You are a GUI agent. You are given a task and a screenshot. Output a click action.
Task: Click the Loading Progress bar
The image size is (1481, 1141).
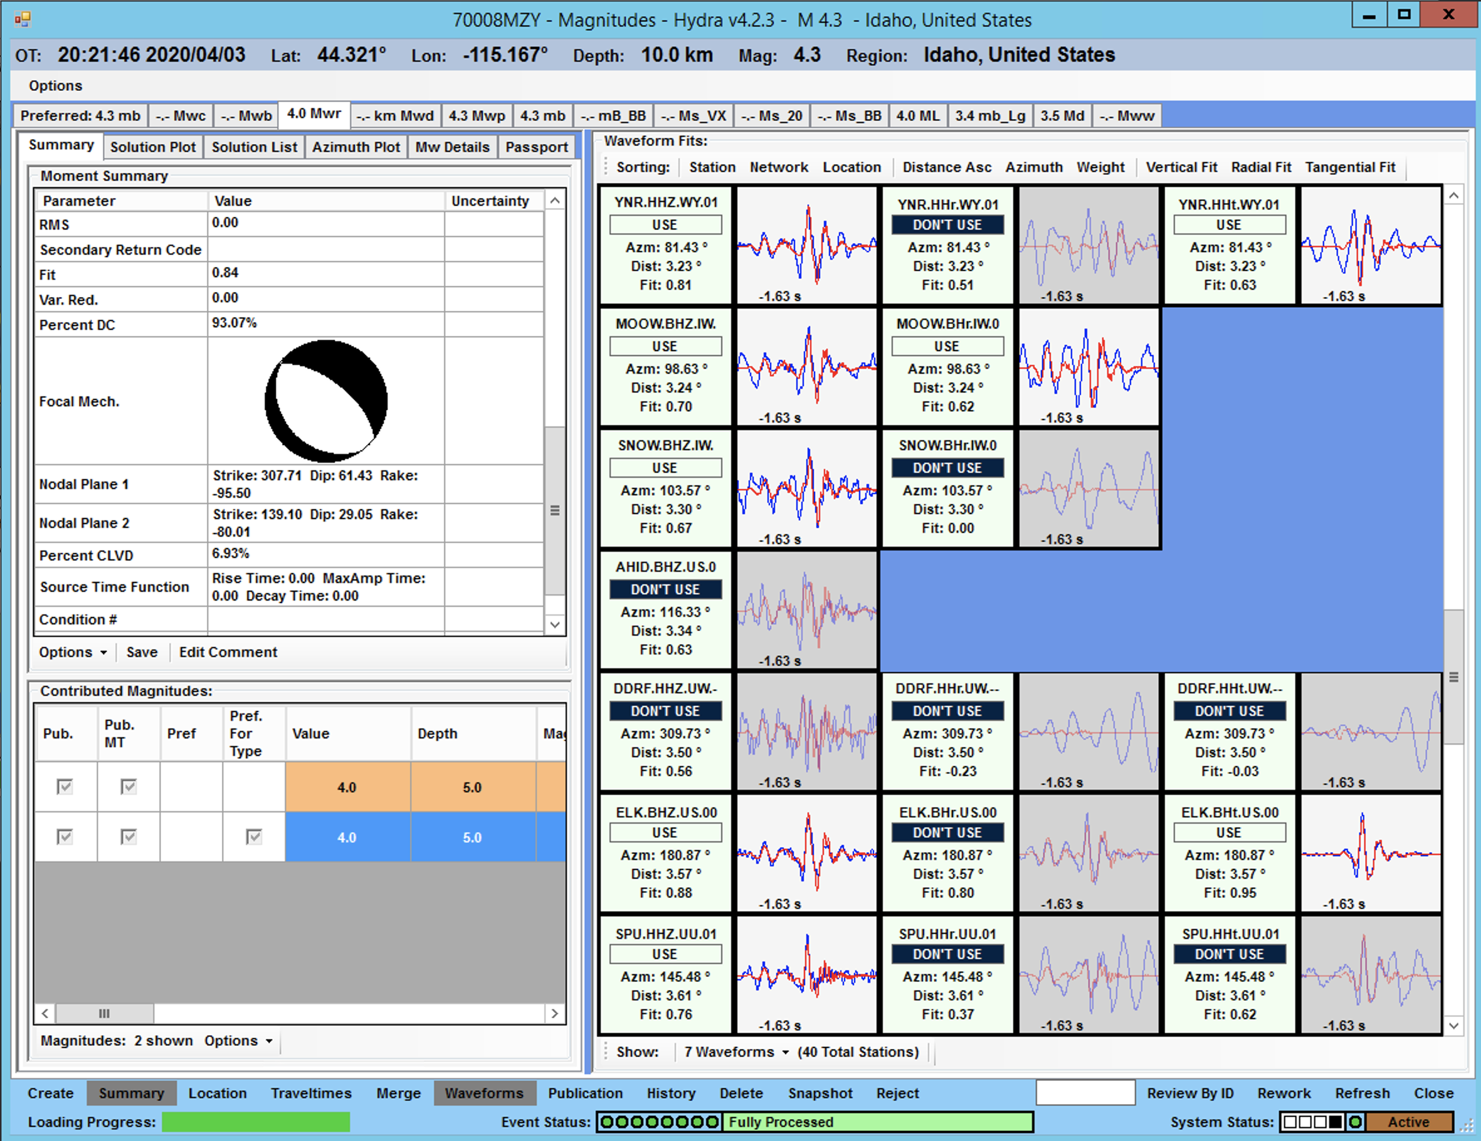click(x=256, y=1122)
